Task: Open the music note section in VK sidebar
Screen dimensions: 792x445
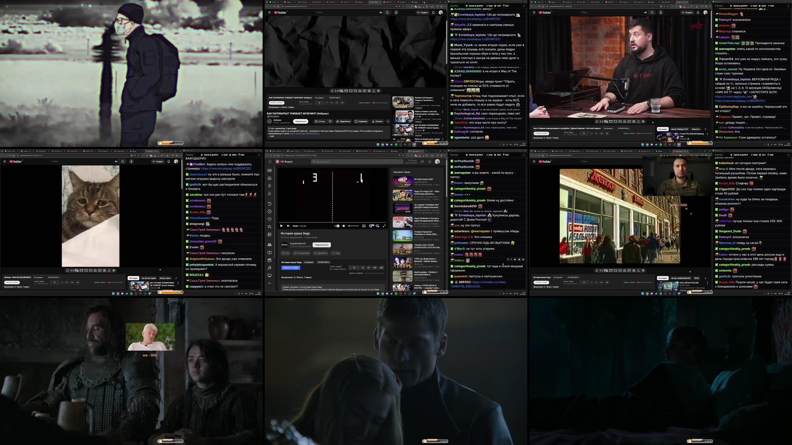Action: (269, 268)
